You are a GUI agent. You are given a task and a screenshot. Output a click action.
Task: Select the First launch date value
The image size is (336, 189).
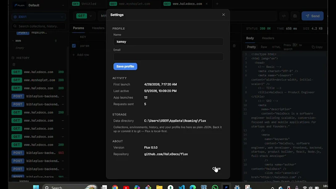click(x=160, y=84)
